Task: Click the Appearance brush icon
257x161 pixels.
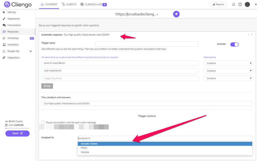Action: tap(4, 19)
